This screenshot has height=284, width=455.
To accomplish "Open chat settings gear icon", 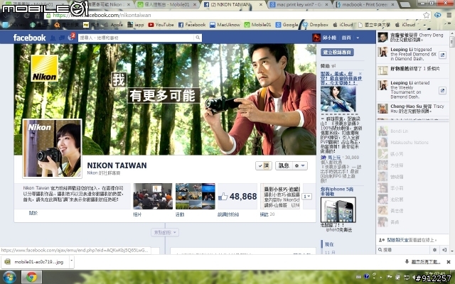I will click(x=434, y=250).
